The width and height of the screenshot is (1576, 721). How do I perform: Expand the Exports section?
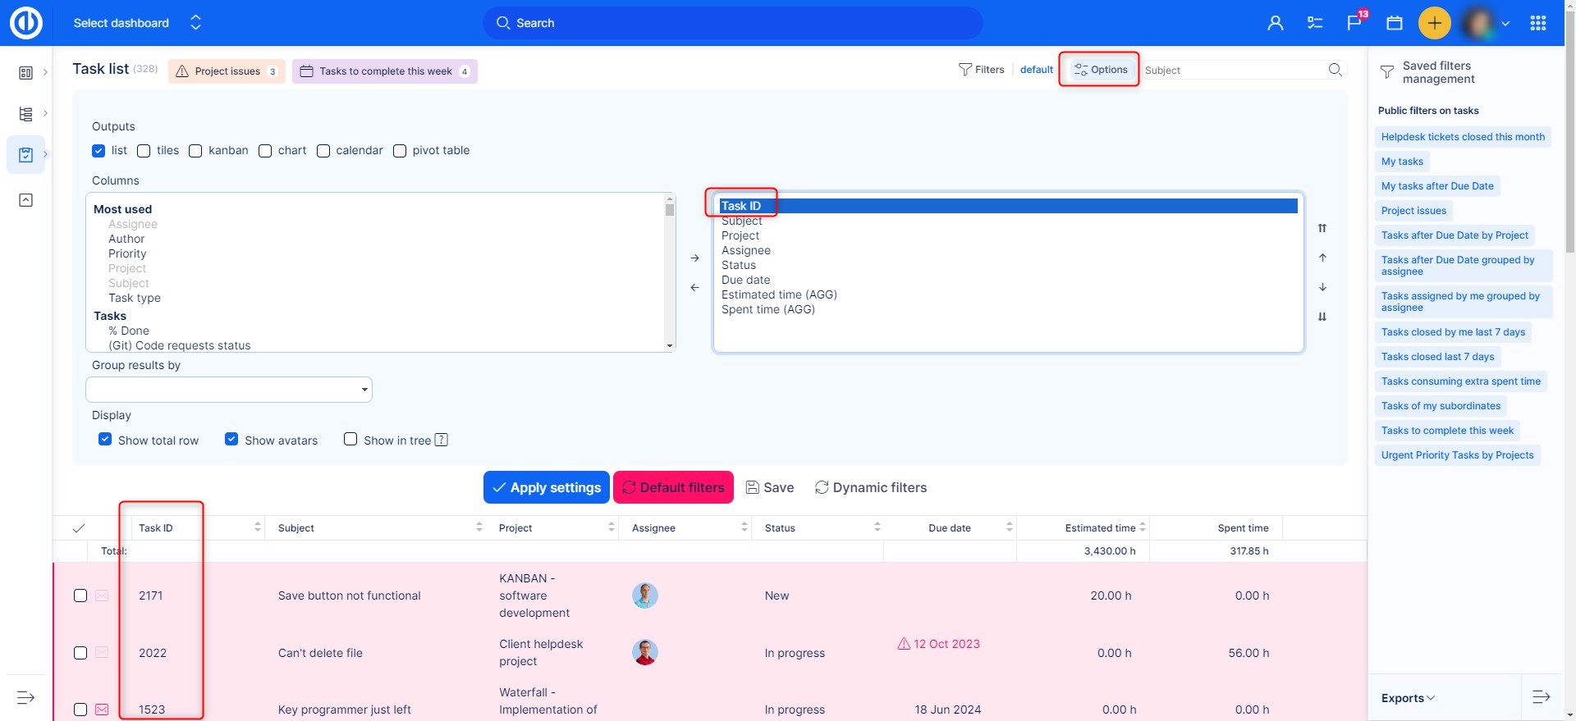click(x=1408, y=698)
